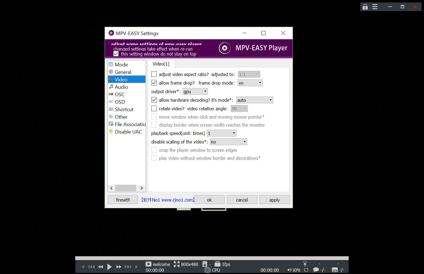Image resolution: width=424 pixels, height=274 pixels.
Task: Open the hamburger menu near the lock icon
Action: click(375, 7)
